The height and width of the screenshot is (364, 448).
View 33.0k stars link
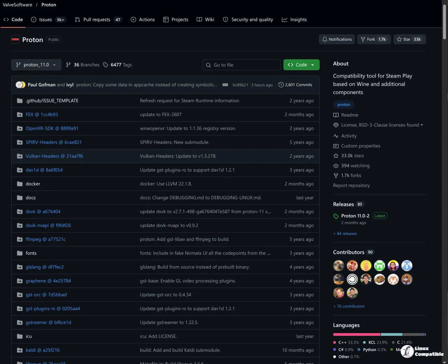[x=349, y=156]
